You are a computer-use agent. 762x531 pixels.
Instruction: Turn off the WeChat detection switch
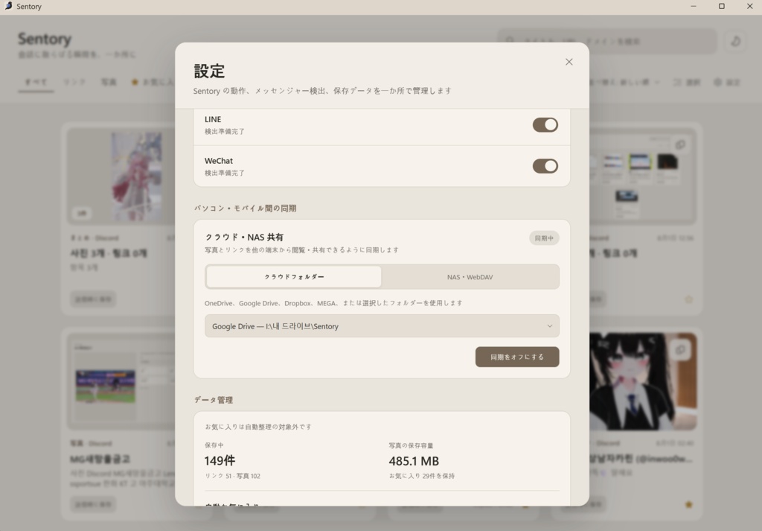545,166
